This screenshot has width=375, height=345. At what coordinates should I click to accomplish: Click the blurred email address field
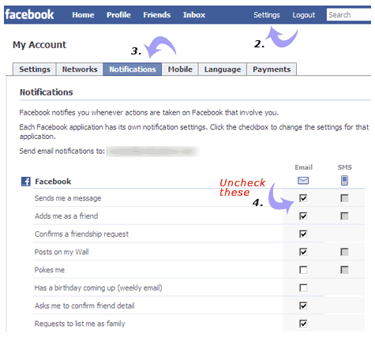(152, 152)
